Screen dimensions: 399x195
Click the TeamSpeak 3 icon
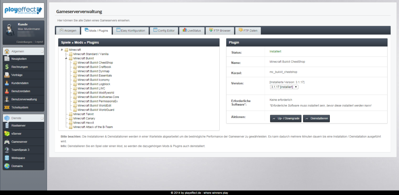pyautogui.click(x=7, y=150)
